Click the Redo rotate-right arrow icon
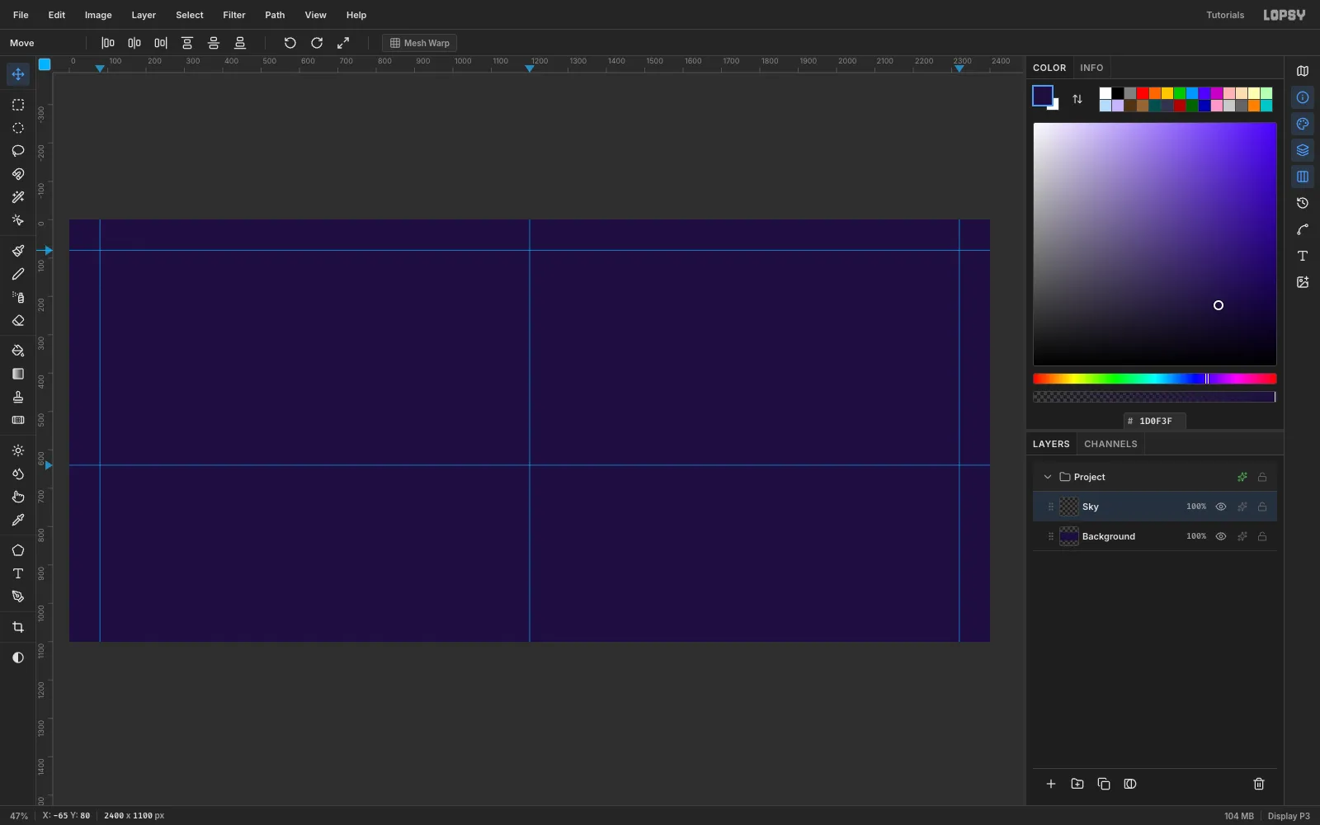Viewport: 1320px width, 825px height. click(x=317, y=43)
